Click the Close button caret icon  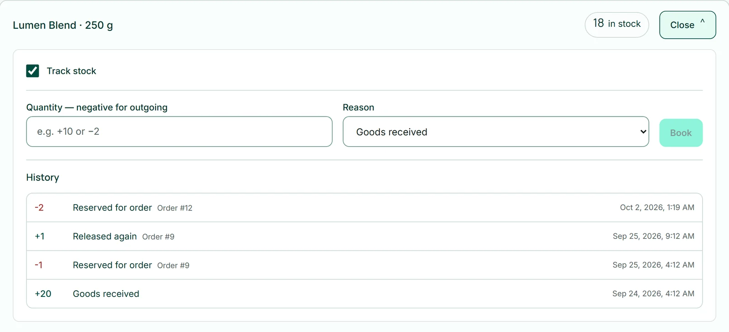(703, 21)
